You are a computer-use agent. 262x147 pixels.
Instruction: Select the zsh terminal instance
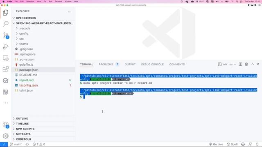(222, 65)
